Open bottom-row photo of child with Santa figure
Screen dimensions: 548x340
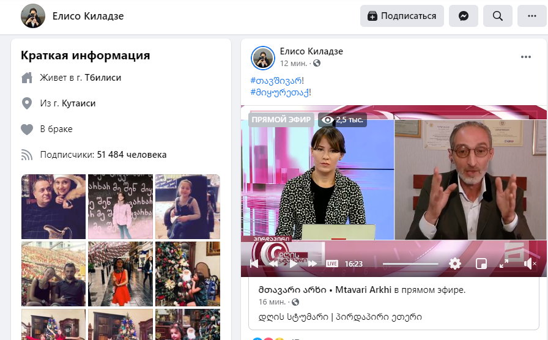click(x=188, y=324)
